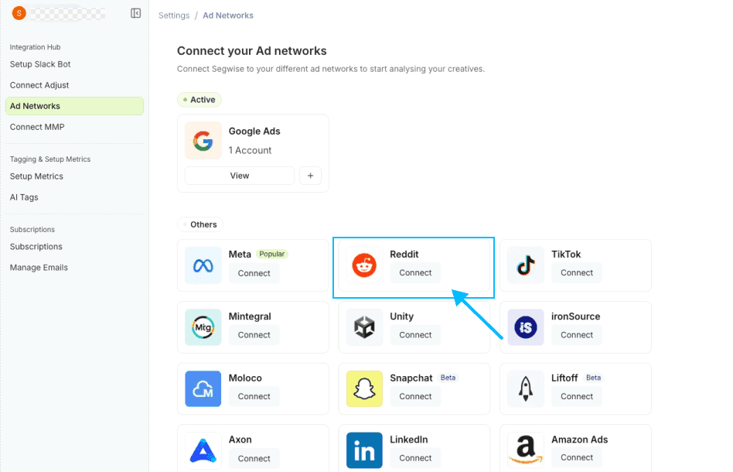
Task: Click the 'Integration Hub' section label
Action: pos(35,47)
